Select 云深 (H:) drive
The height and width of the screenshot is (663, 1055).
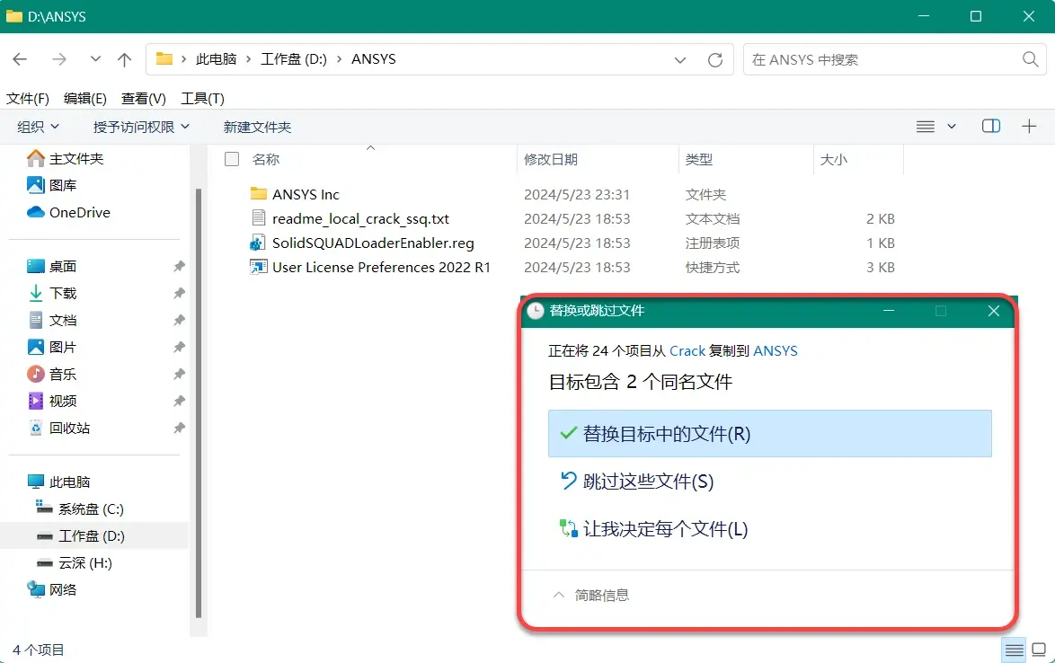[x=74, y=562]
